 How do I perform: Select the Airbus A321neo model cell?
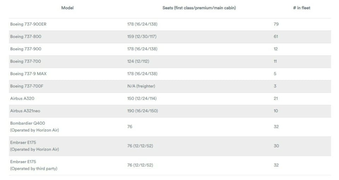click(x=25, y=111)
